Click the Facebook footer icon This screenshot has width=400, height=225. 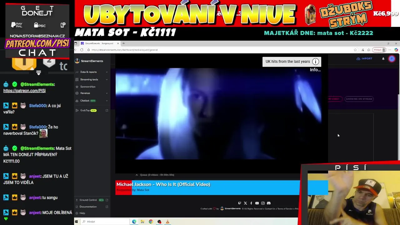tap(251, 203)
